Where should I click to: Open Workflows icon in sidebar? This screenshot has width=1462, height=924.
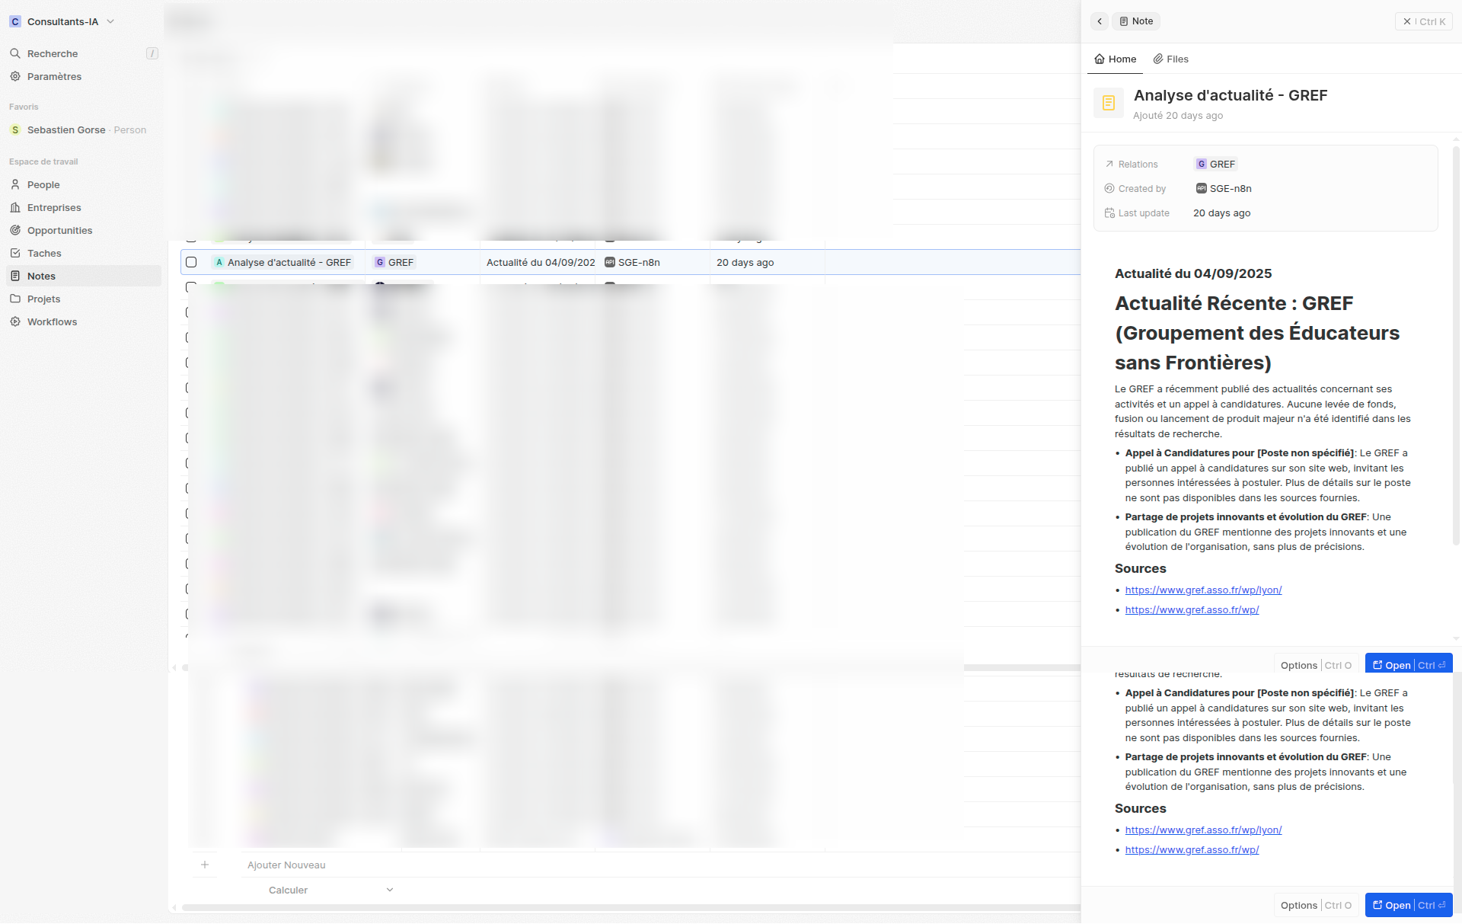[15, 321]
